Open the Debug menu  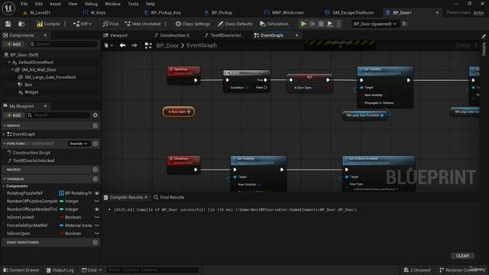pos(91,4)
